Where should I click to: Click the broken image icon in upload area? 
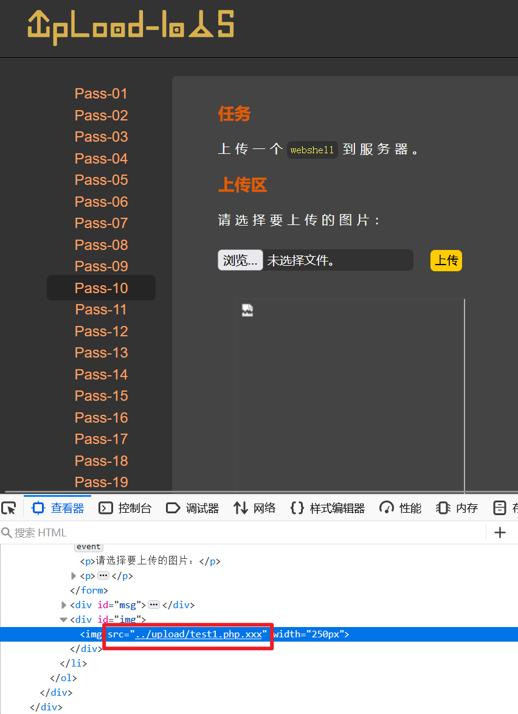pos(247,310)
